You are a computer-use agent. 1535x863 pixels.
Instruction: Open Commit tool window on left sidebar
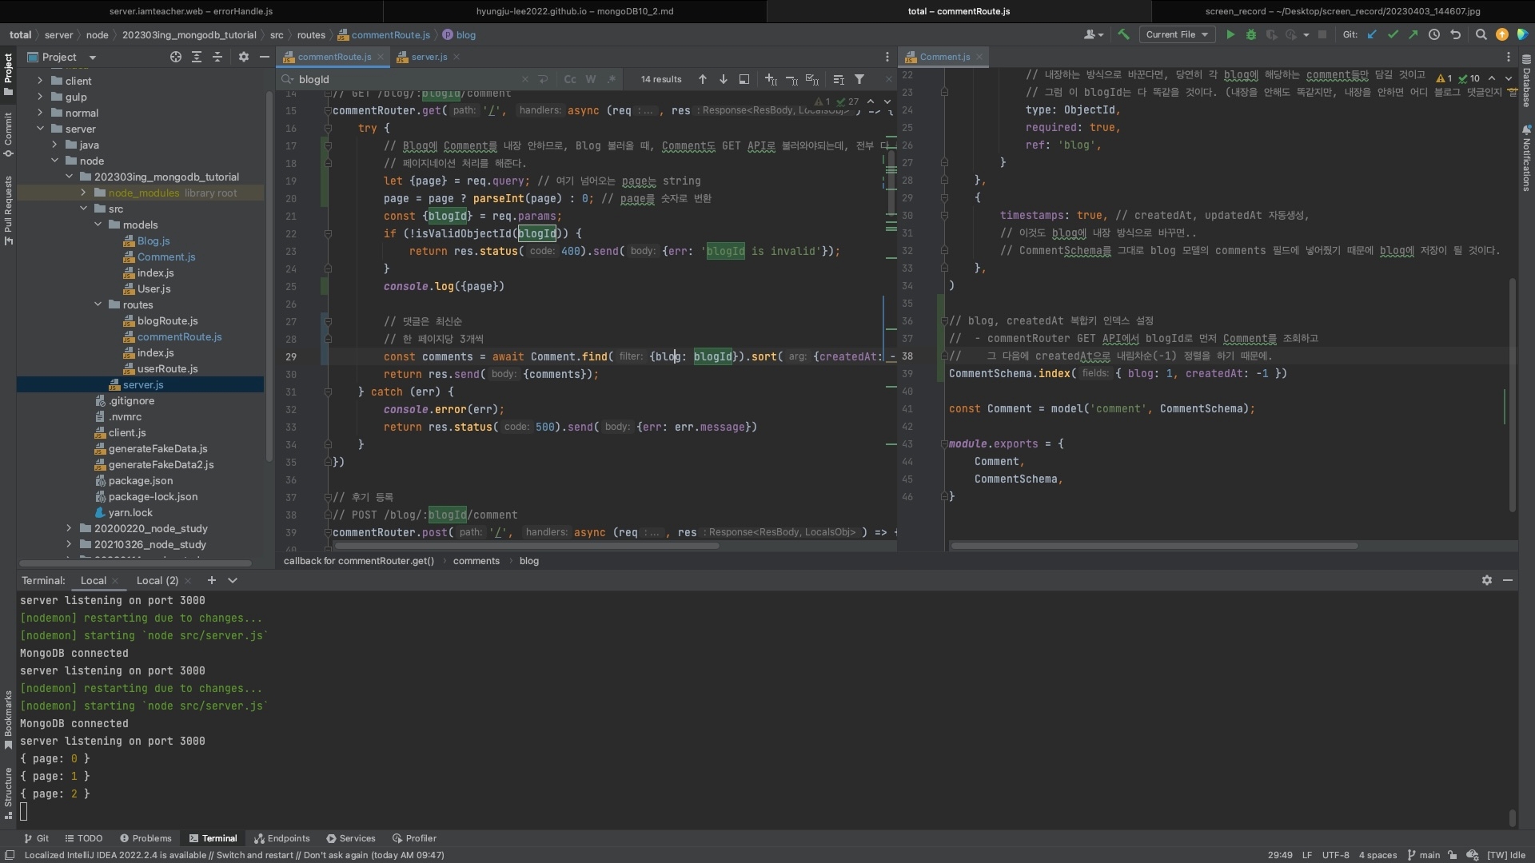coord(8,133)
